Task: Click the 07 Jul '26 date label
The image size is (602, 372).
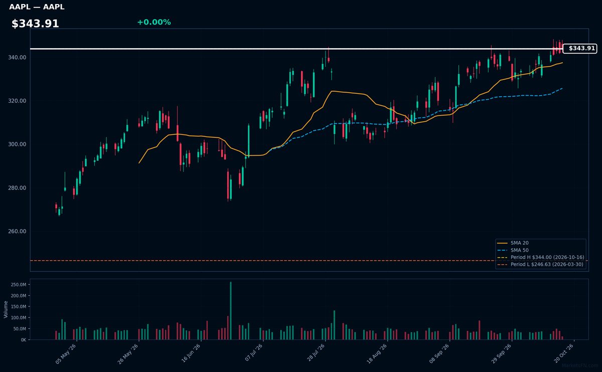Action: click(253, 353)
